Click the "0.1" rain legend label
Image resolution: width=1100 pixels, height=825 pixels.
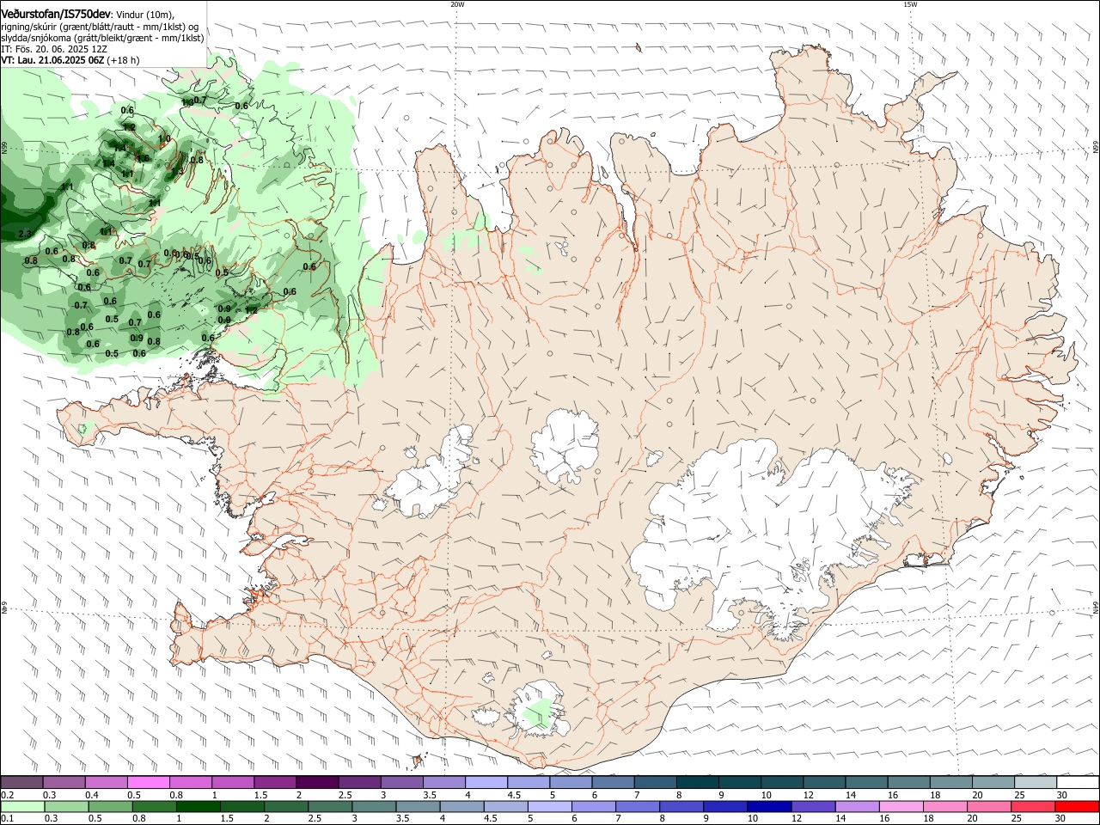pos(8,819)
